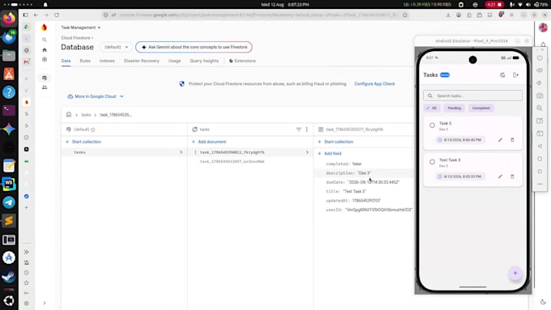Click emulator volume up button
This screenshot has width=551, height=310.
click(540, 70)
